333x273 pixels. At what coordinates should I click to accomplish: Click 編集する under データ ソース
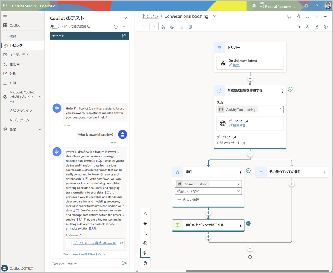click(x=237, y=126)
